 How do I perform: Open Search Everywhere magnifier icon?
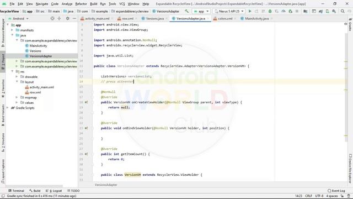(343, 11)
